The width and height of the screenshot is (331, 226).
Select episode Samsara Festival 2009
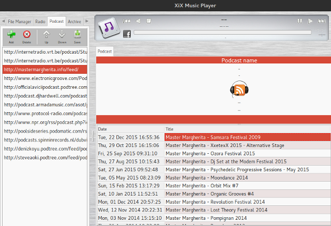pos(247,137)
